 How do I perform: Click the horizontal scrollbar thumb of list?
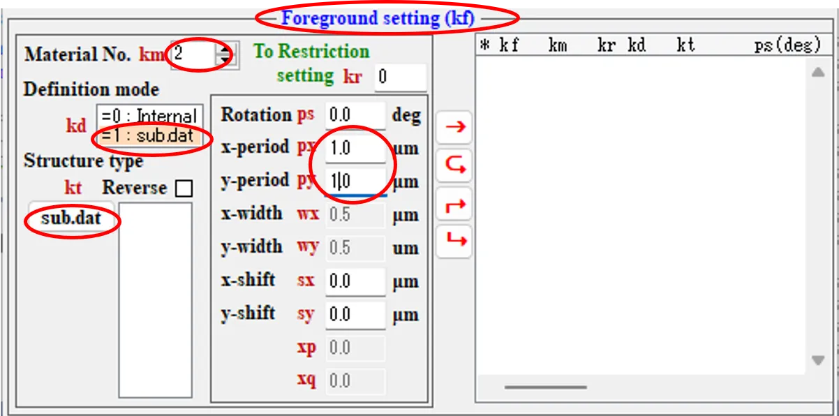546,387
